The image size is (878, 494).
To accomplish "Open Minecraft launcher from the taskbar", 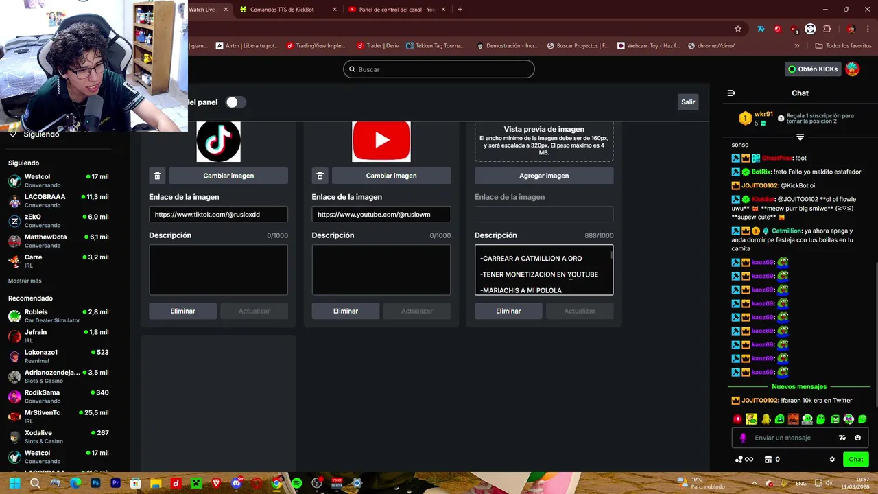I will [x=196, y=483].
